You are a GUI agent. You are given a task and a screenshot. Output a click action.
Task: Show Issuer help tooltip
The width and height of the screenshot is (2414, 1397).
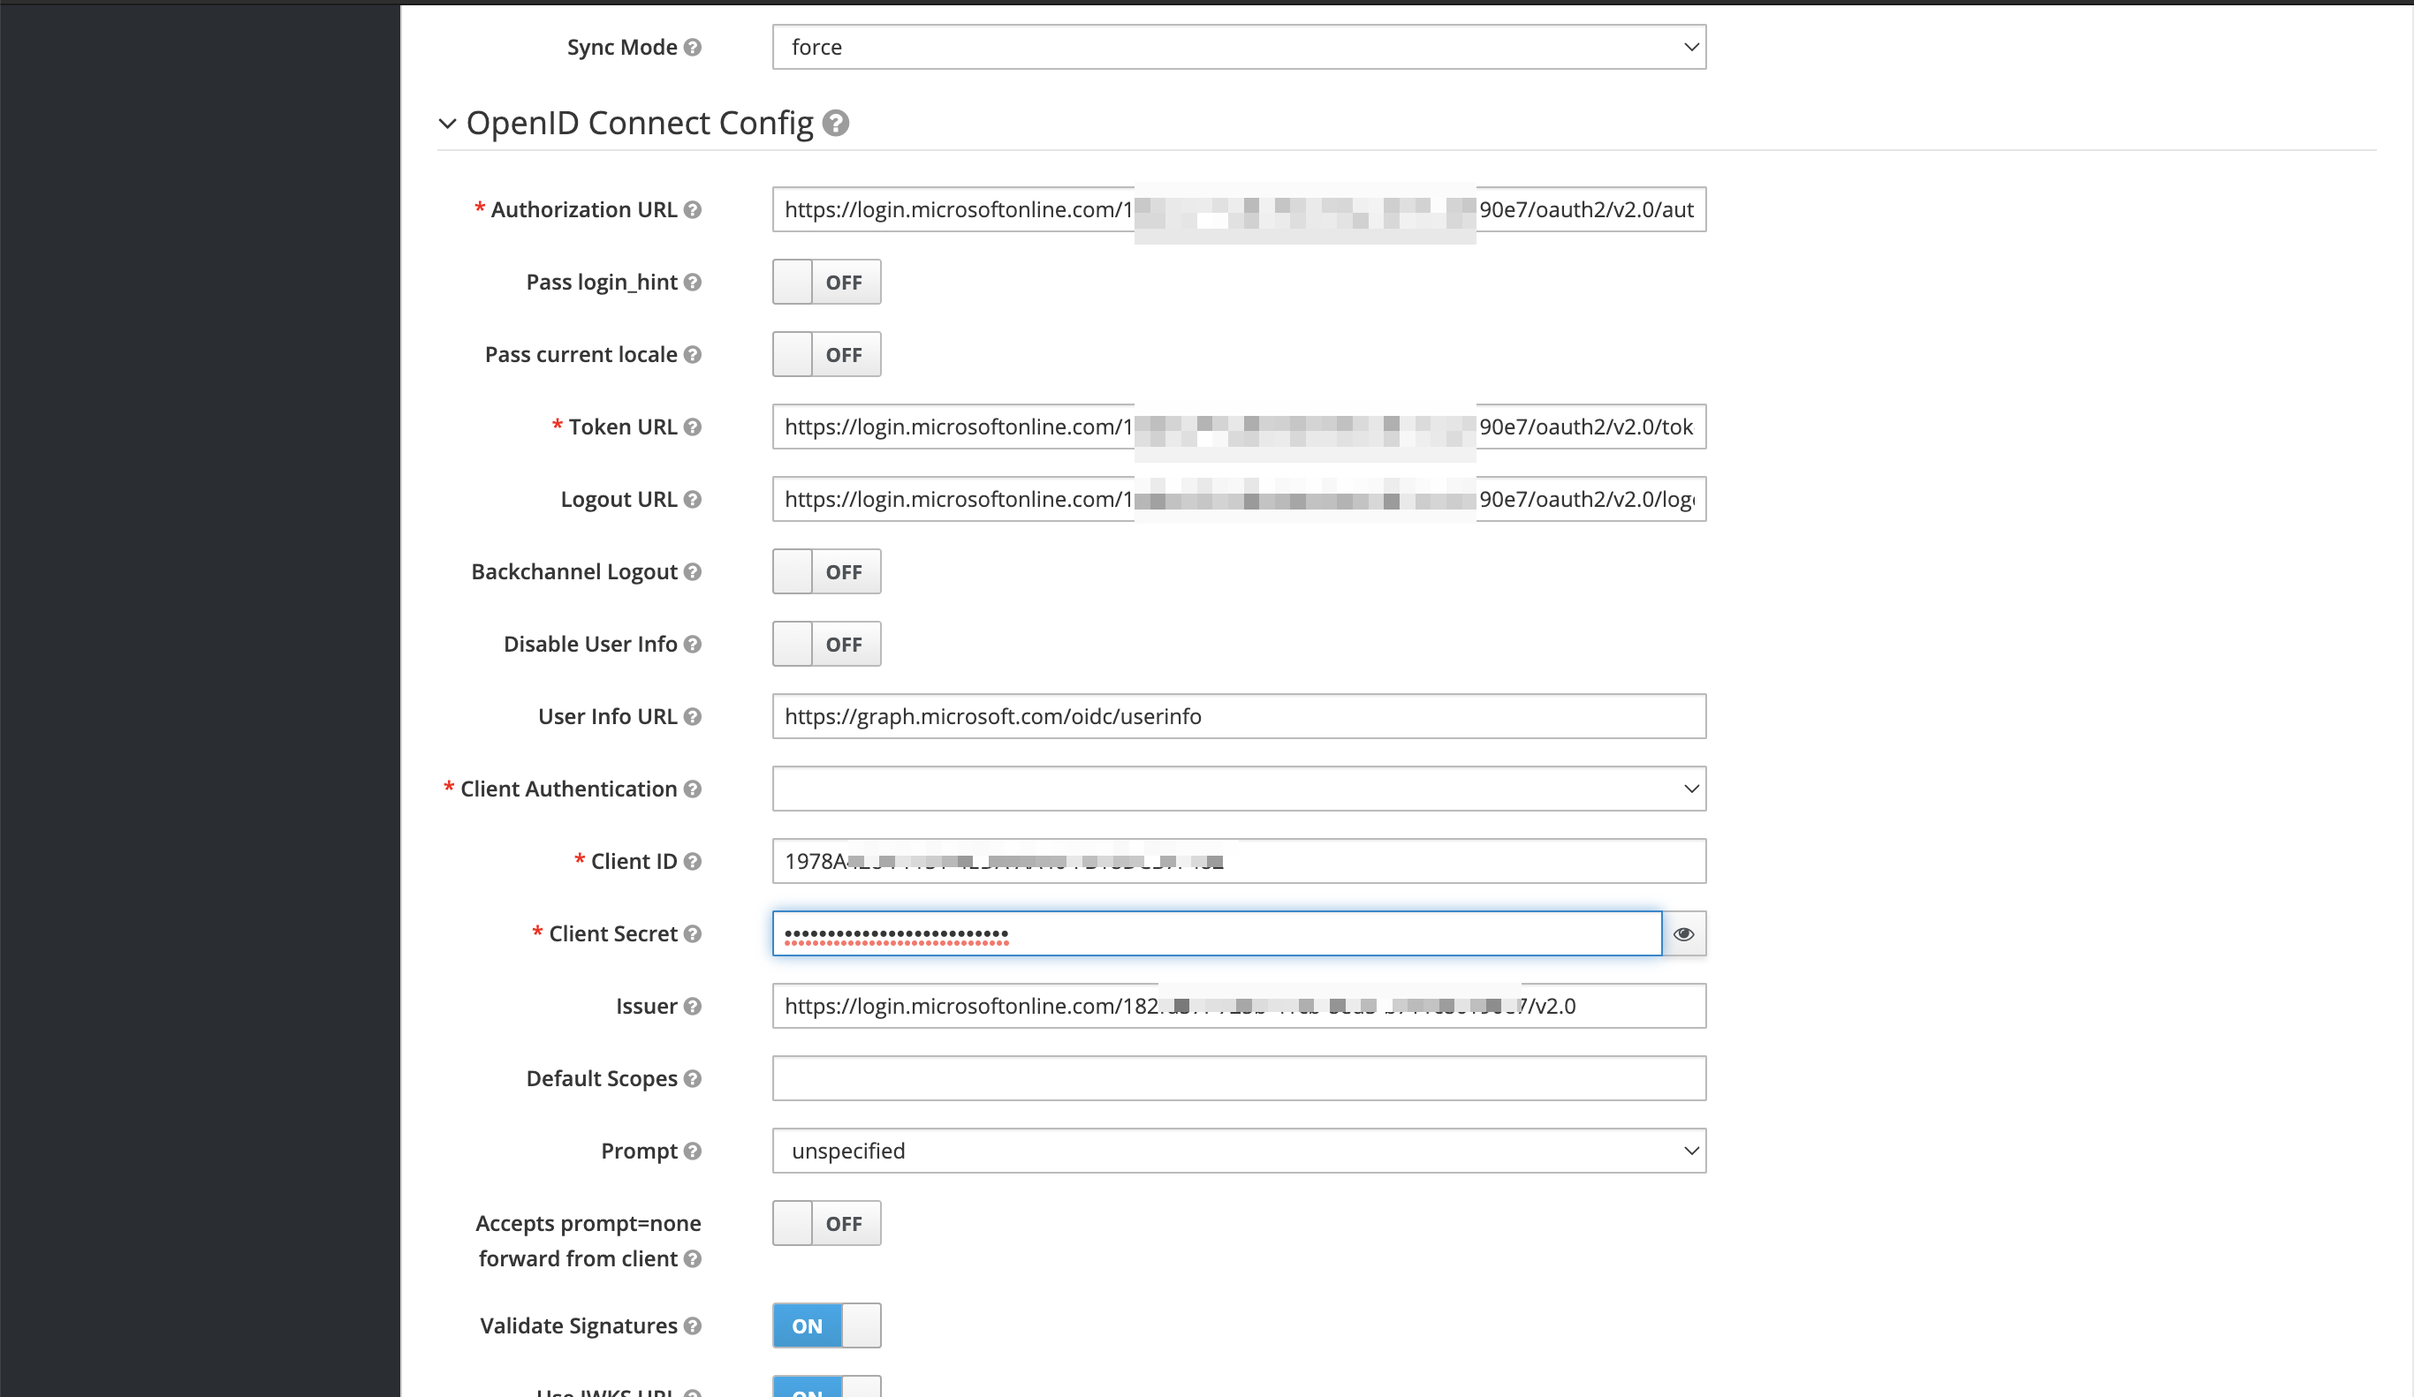[693, 1007]
